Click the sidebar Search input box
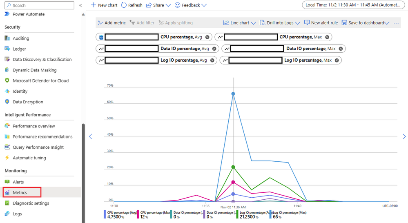The image size is (408, 223). coord(40,5)
